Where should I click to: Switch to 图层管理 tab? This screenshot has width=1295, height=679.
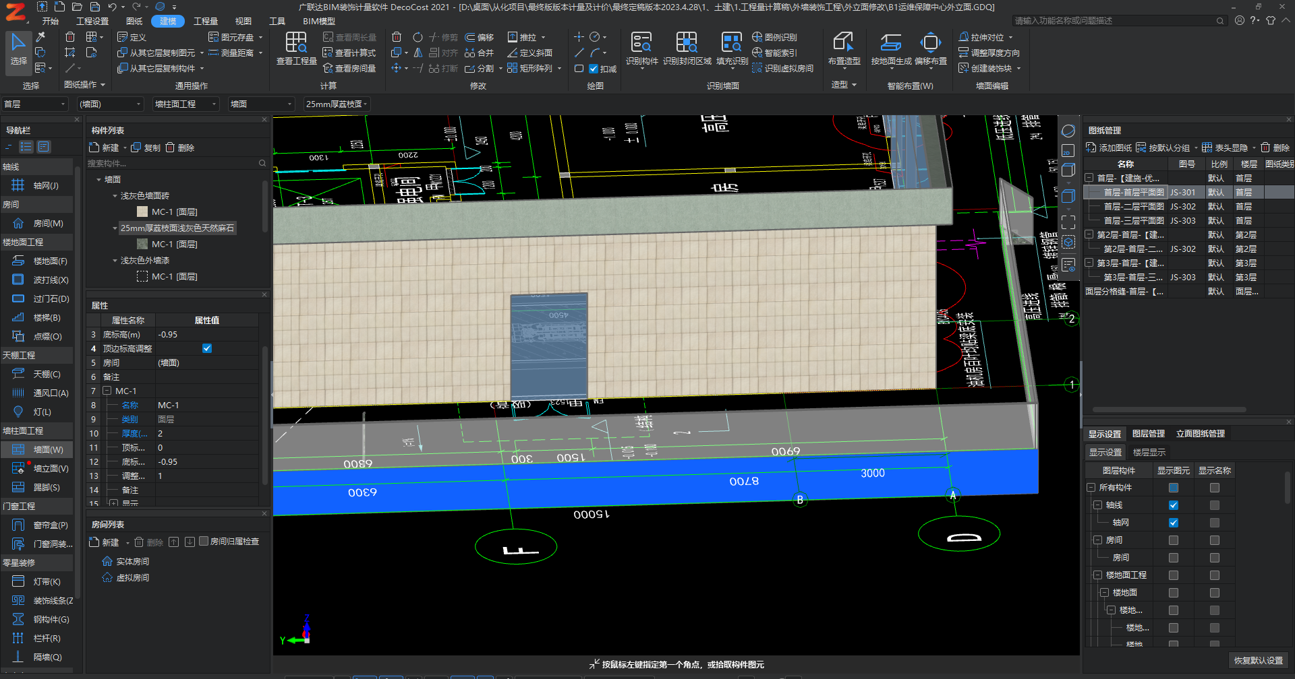coord(1149,434)
